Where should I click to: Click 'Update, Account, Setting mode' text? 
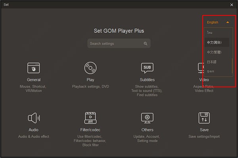pyautogui.click(x=147, y=139)
